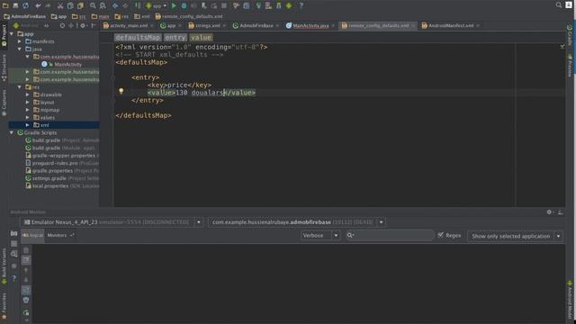Select the mipmap folder
Screen dimensions: 576x324
click(x=49, y=110)
